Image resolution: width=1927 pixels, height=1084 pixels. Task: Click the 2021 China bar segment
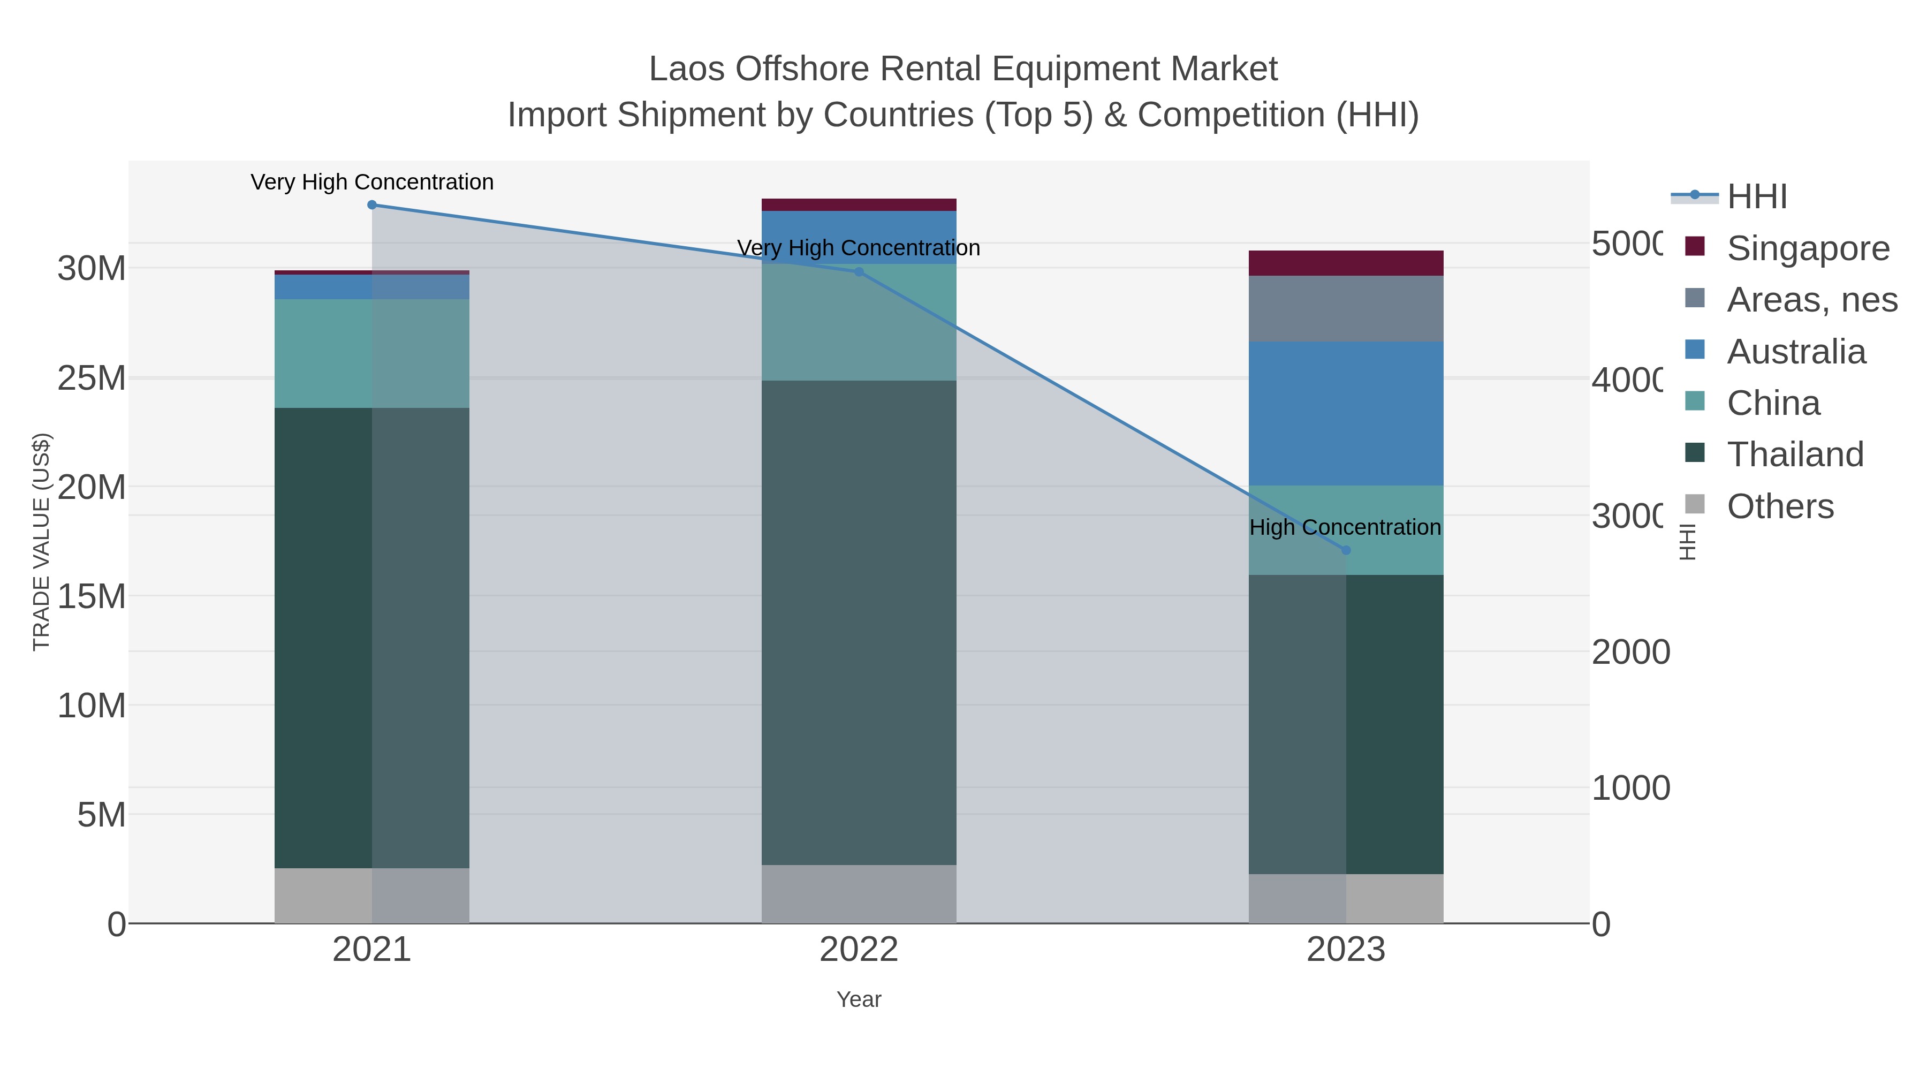[x=372, y=354]
